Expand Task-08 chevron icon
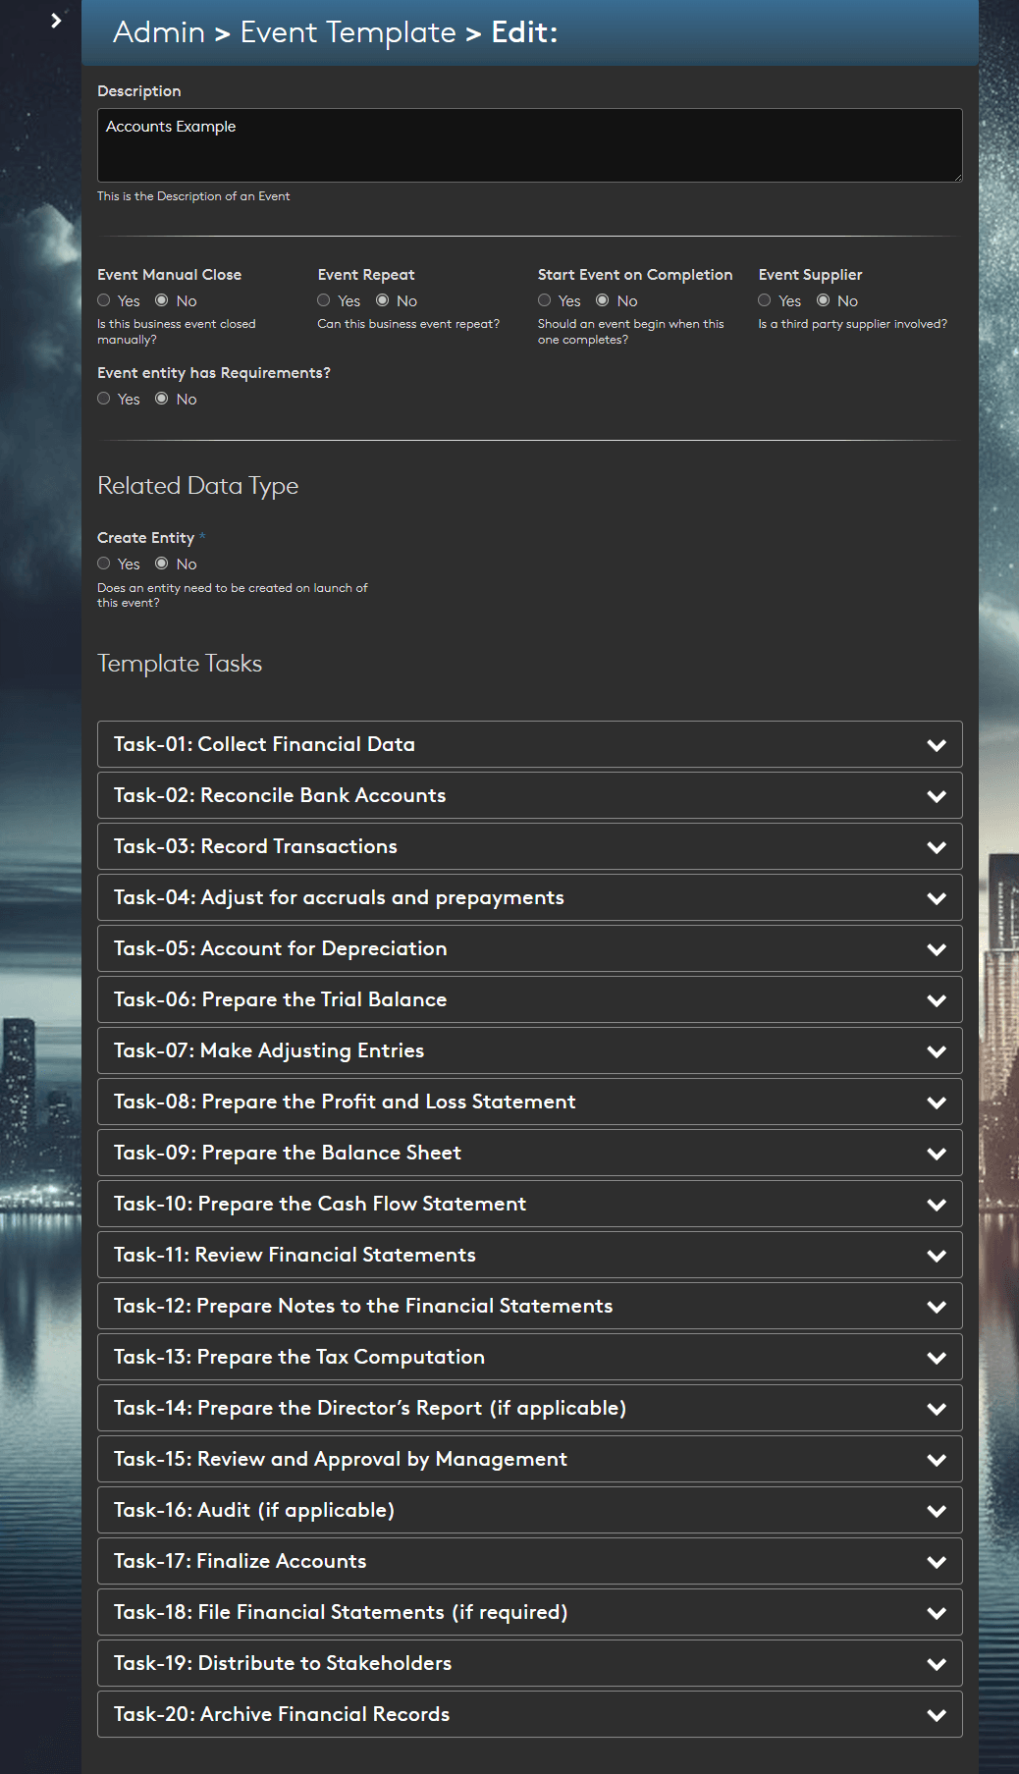Image resolution: width=1019 pixels, height=1774 pixels. 937,1102
